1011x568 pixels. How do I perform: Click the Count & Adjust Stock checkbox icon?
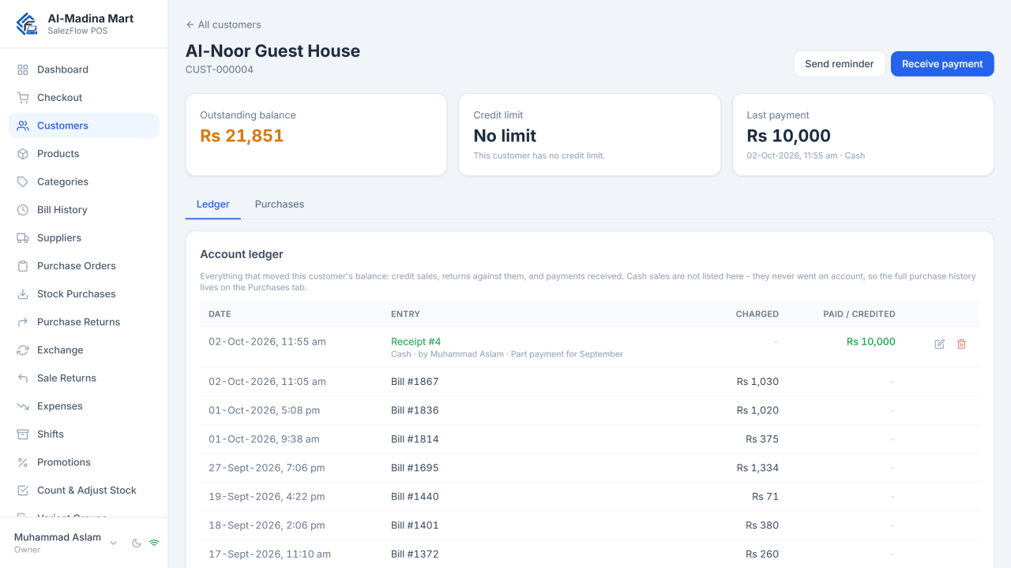(23, 490)
